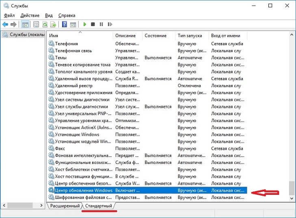Select the Тополог канального уровня service
The height and width of the screenshot is (218, 296).
click(147, 72)
